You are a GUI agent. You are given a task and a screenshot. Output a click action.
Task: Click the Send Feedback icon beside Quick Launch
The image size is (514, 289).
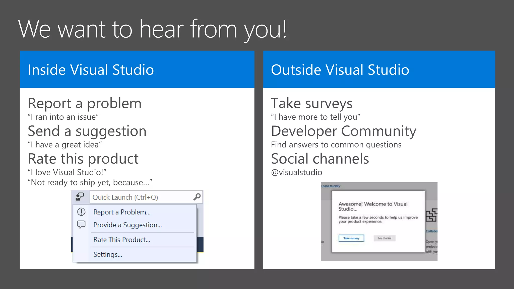80,197
